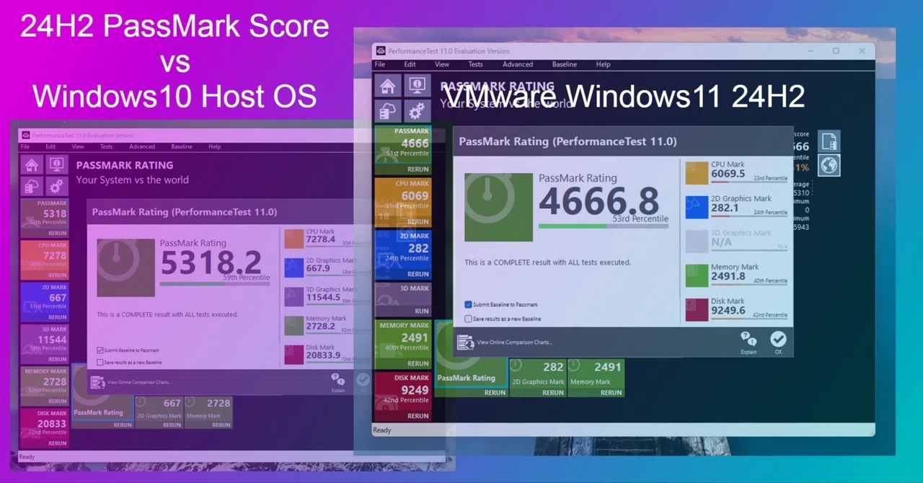The image size is (923, 483).
Task: Open Edit menu in left Windows10 window
Action: (x=50, y=146)
